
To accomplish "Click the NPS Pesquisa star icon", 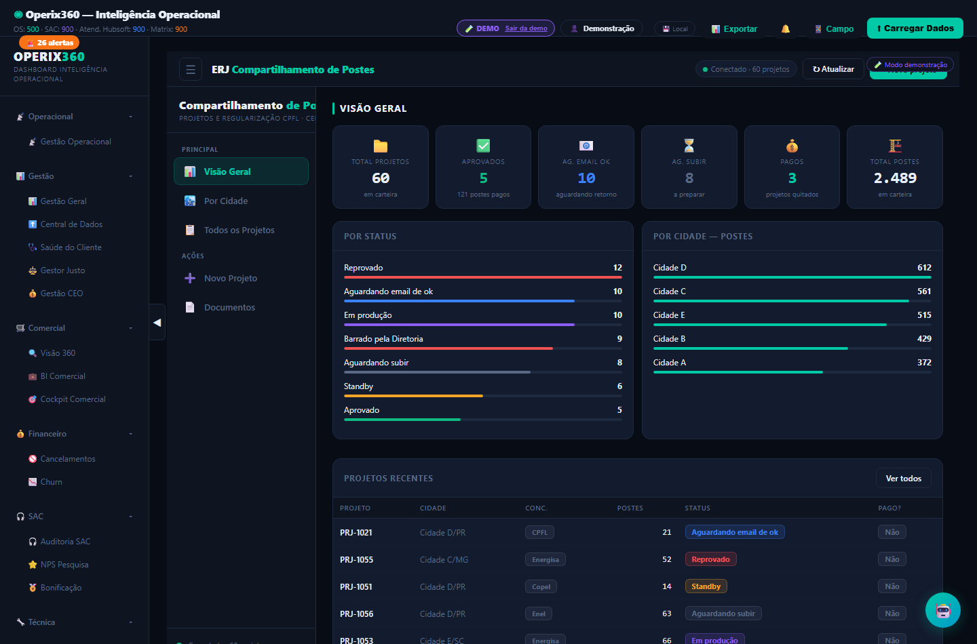I will coord(33,565).
